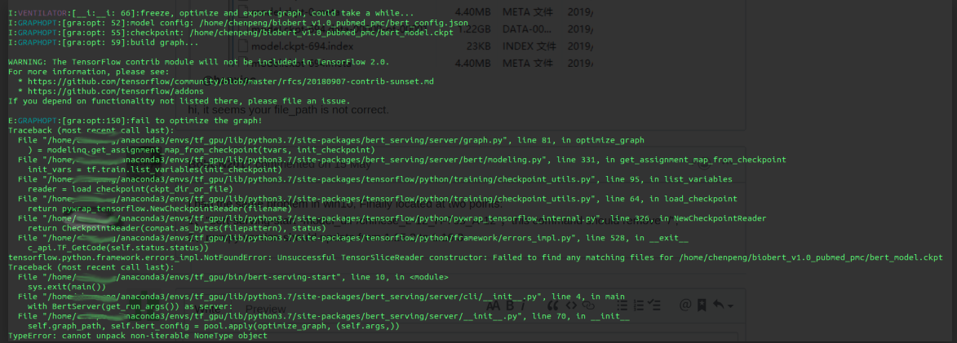Mention a user with the @ icon
The height and width of the screenshot is (343, 957).
click(685, 305)
